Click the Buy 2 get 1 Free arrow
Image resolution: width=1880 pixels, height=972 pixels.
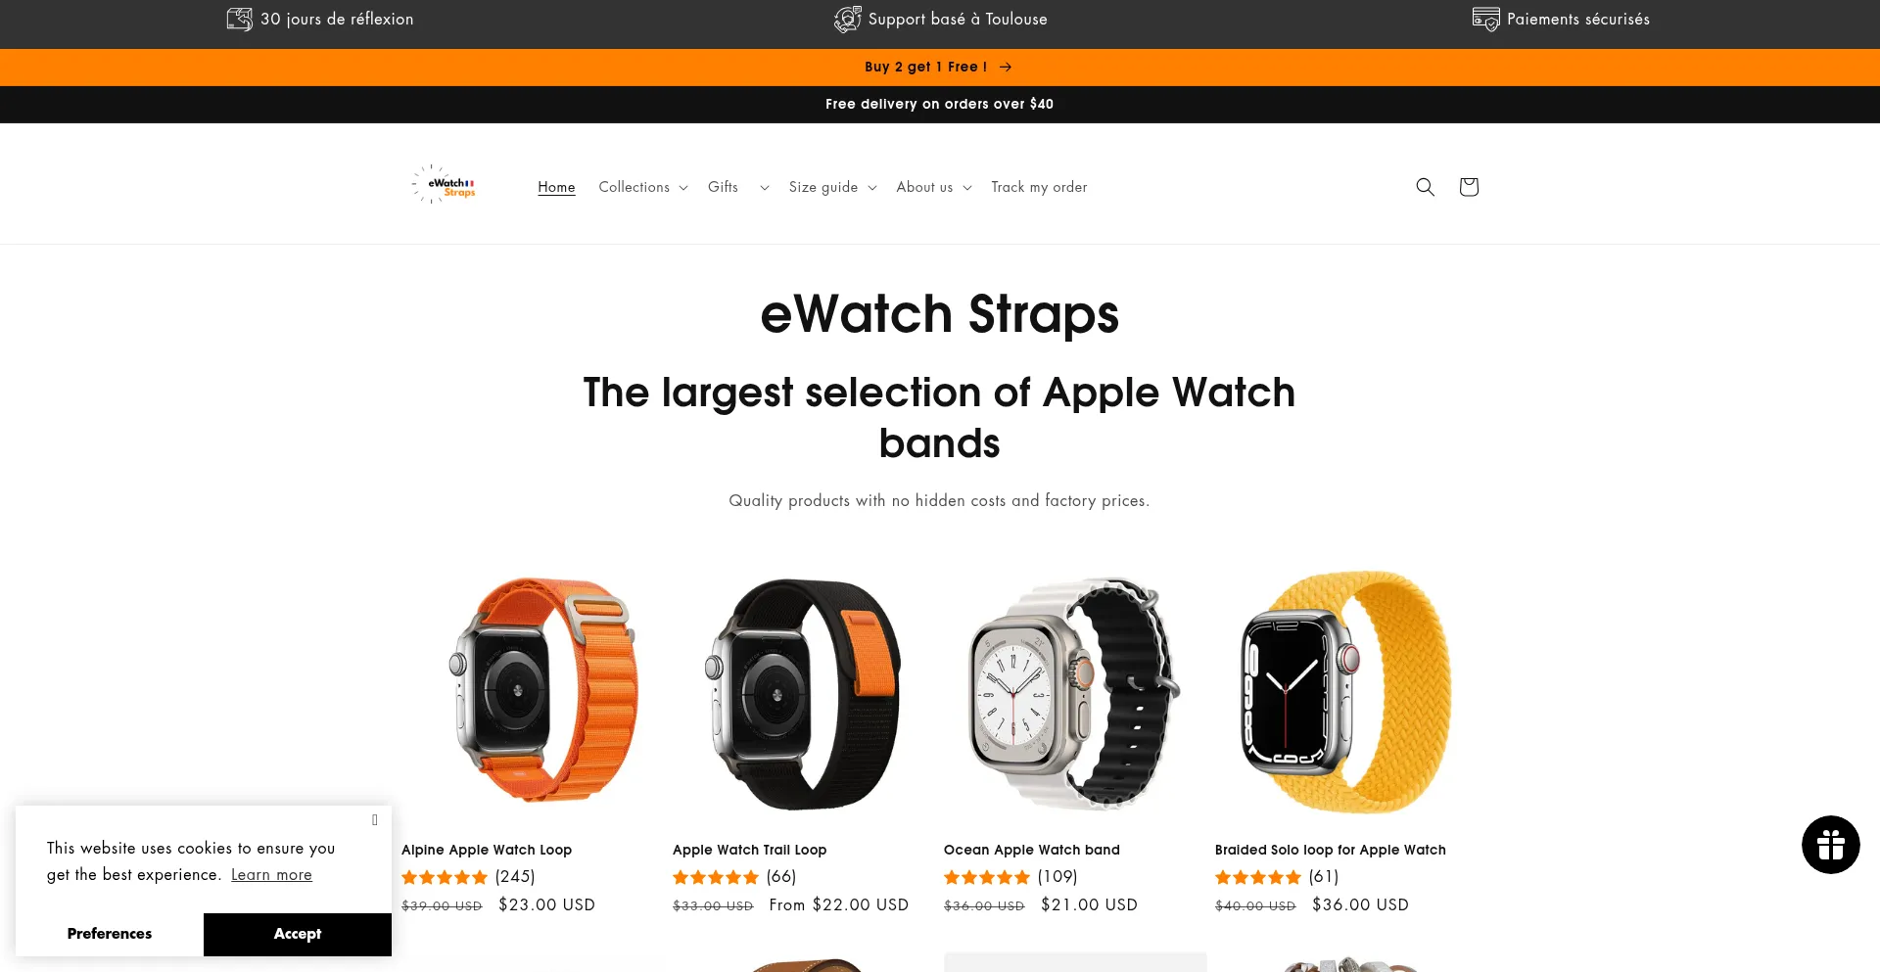pyautogui.click(x=1006, y=68)
